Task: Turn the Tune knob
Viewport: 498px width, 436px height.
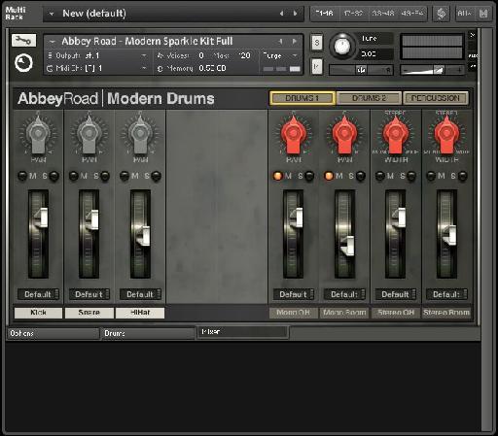Action: pos(342,46)
